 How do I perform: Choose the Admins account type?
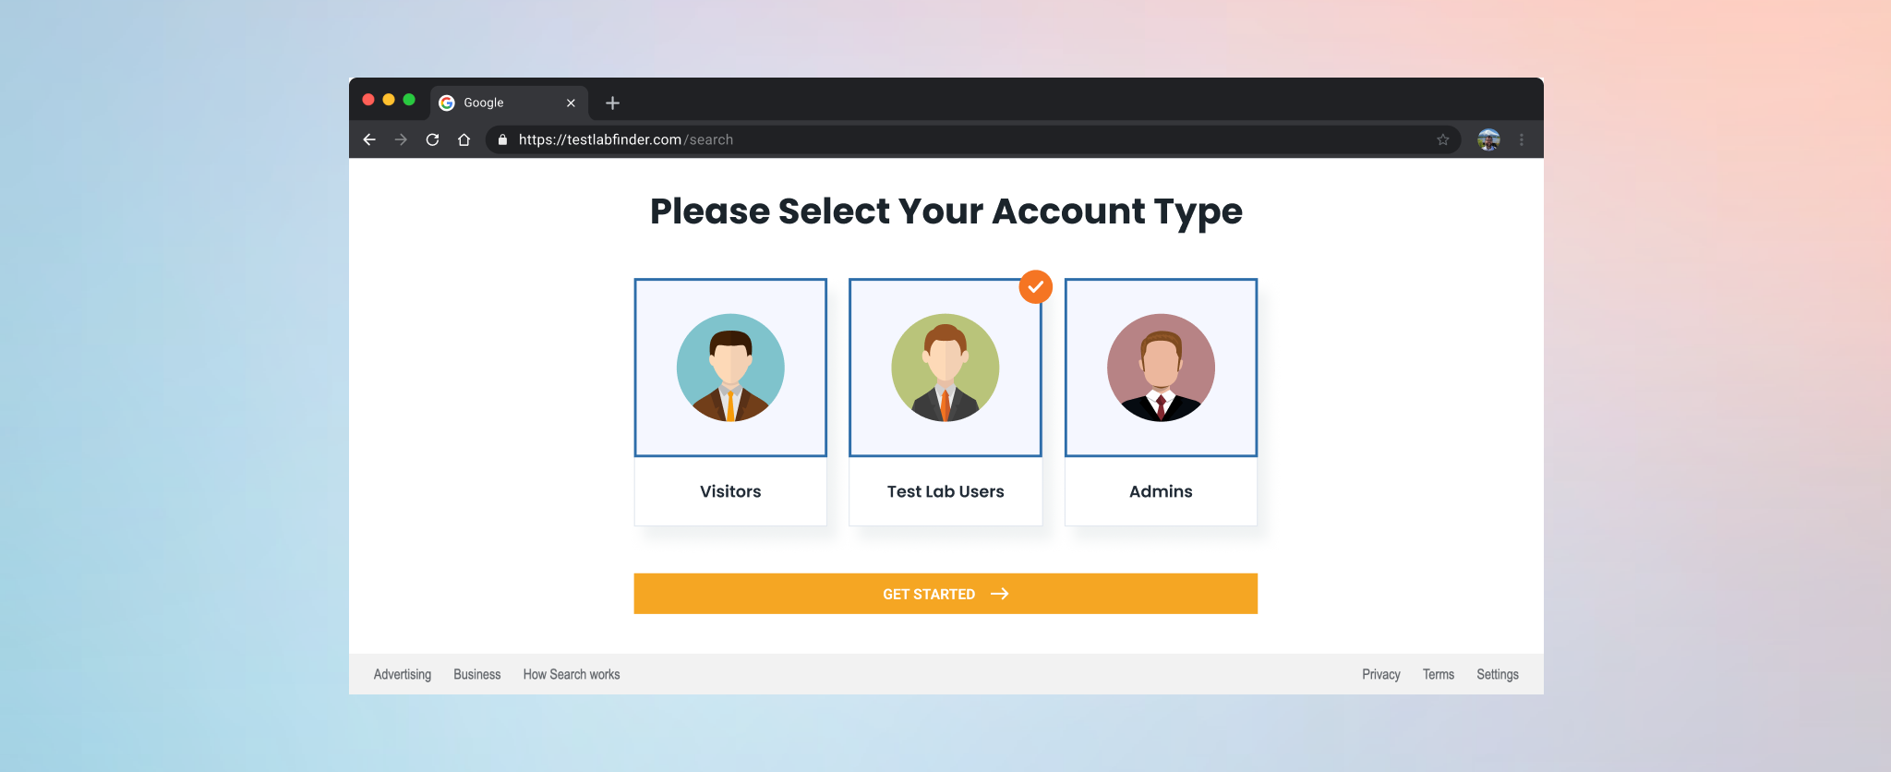[x=1161, y=402]
